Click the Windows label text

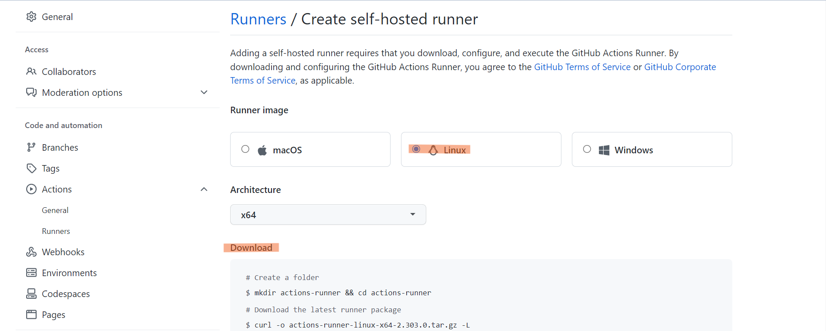point(634,150)
